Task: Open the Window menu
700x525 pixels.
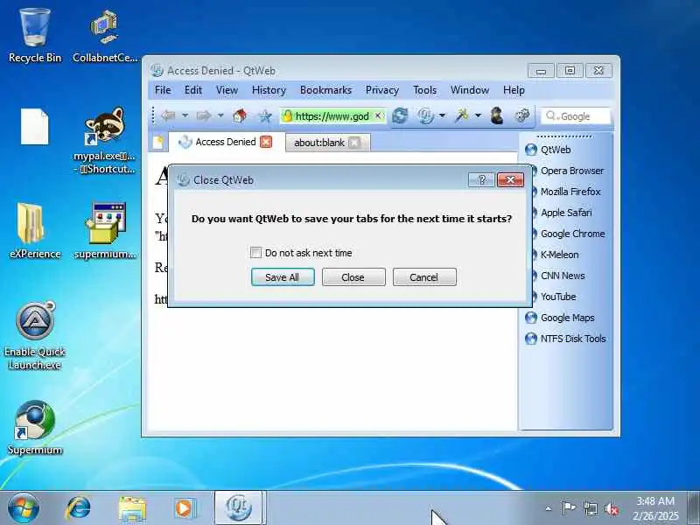Action: (470, 90)
